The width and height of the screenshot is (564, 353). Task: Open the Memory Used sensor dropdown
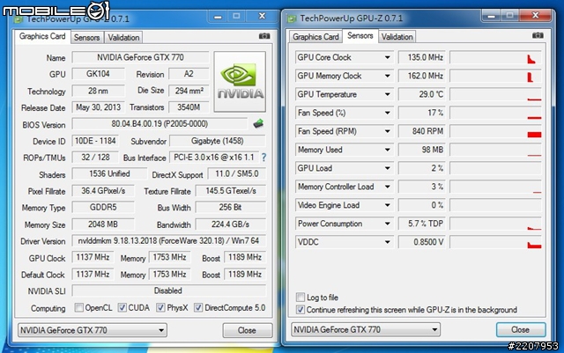click(x=388, y=150)
